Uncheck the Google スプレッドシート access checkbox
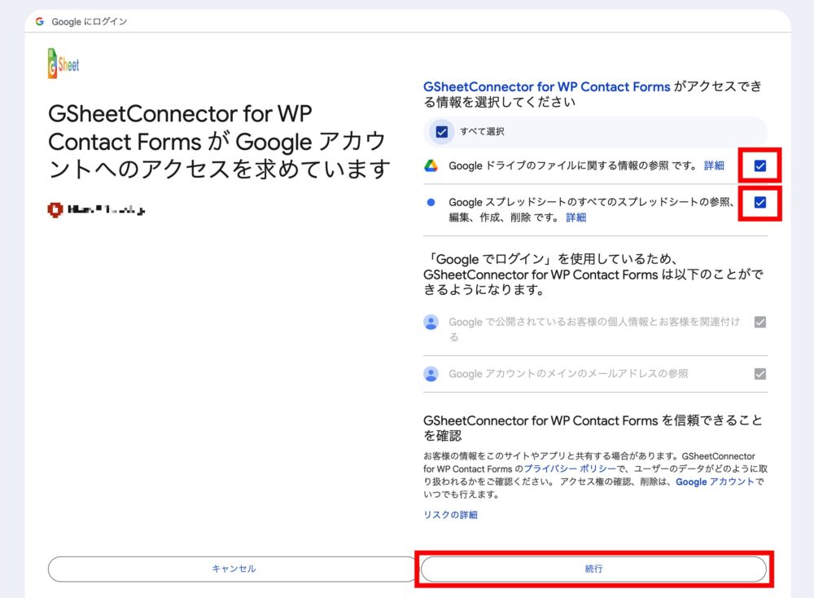Image resolution: width=814 pixels, height=598 pixels. (760, 202)
